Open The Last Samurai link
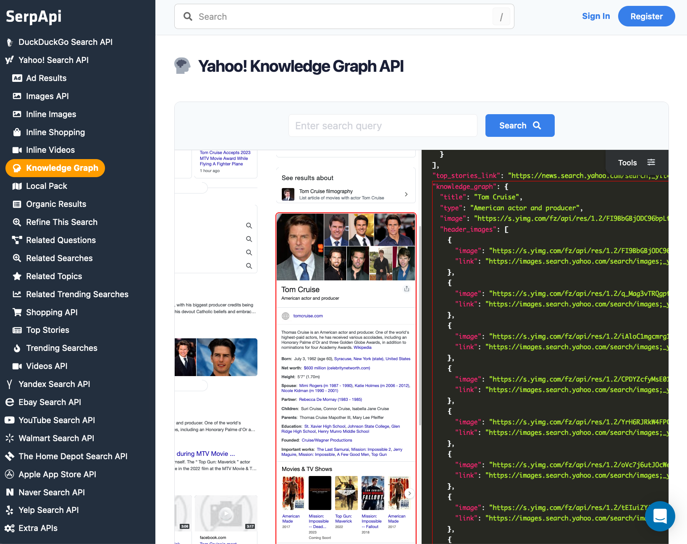This screenshot has width=687, height=544. (x=333, y=450)
